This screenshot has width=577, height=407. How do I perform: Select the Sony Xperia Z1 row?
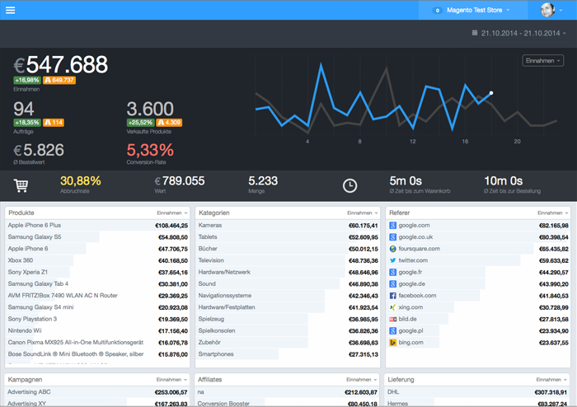click(x=97, y=272)
